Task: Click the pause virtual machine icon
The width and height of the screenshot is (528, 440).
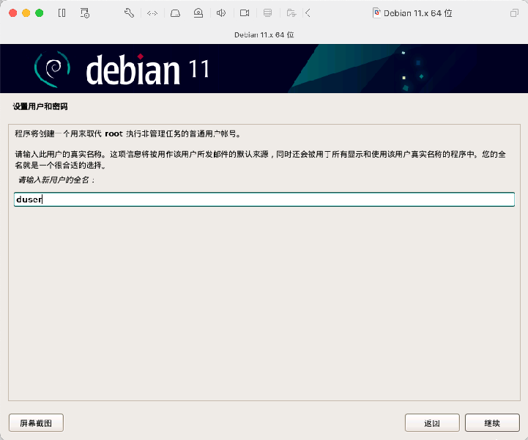Action: pos(62,13)
